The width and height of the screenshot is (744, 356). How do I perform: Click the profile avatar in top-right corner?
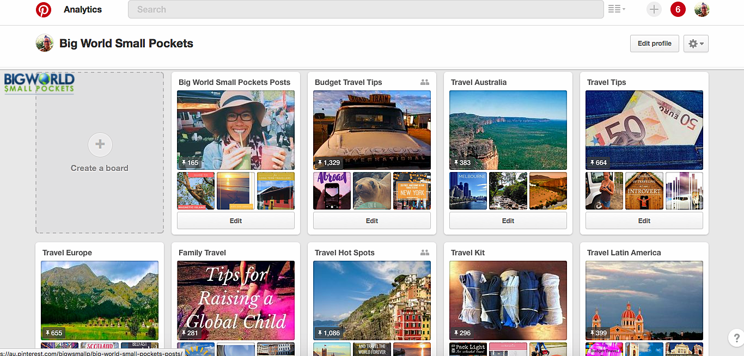pyautogui.click(x=702, y=9)
